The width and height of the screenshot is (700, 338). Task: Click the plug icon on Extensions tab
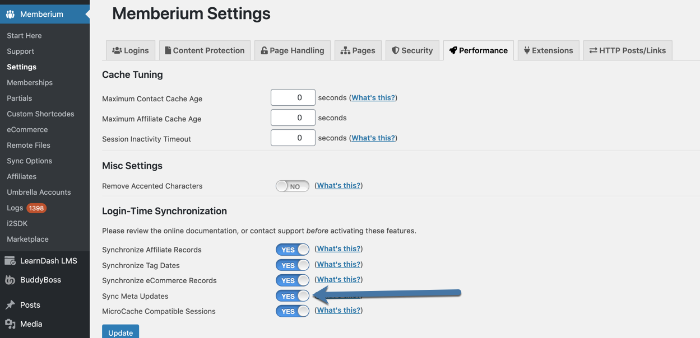click(x=527, y=50)
